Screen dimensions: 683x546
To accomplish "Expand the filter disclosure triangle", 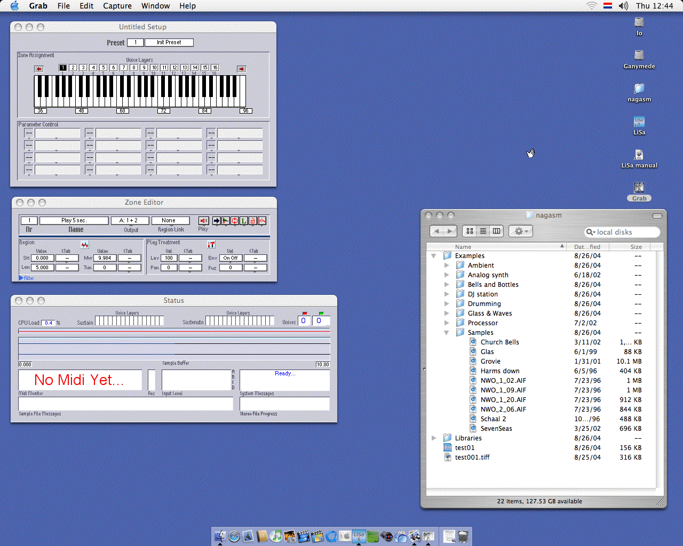I will coord(21,278).
